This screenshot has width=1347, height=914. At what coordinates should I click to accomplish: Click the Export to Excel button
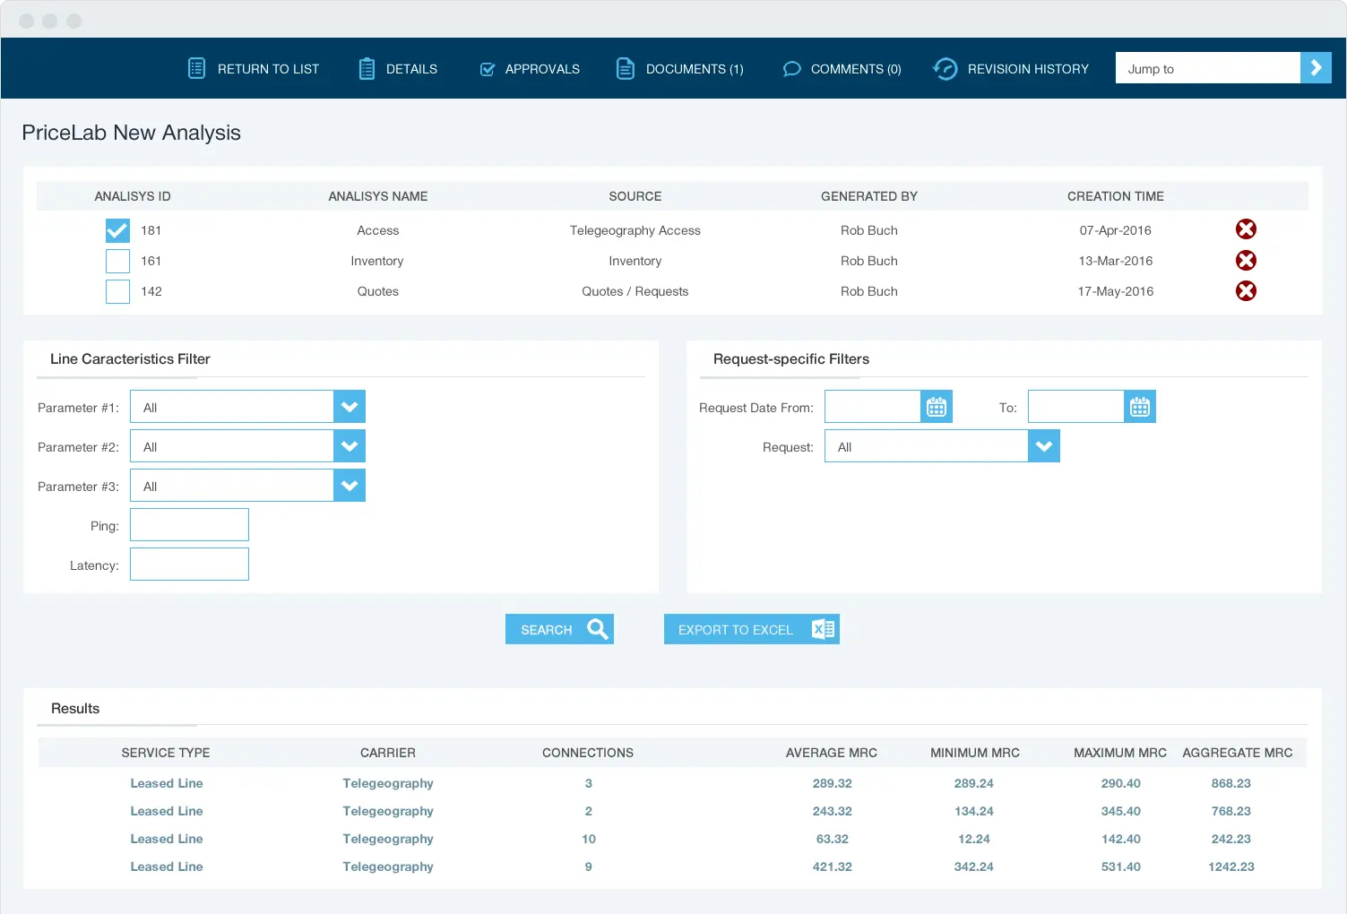(751, 629)
